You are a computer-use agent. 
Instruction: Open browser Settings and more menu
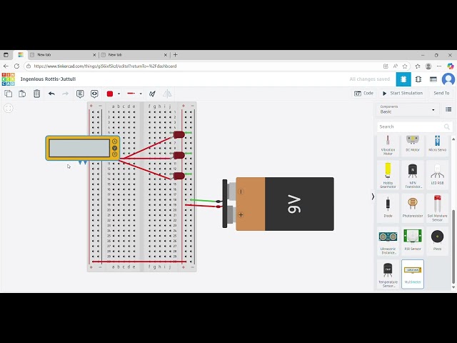click(x=439, y=66)
